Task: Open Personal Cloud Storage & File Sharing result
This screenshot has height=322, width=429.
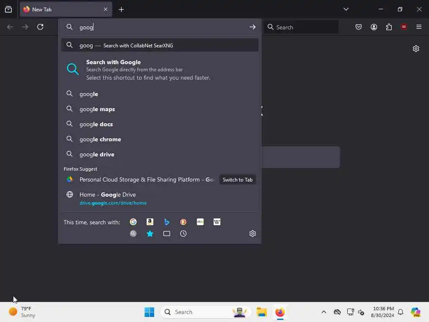Action: [140, 179]
